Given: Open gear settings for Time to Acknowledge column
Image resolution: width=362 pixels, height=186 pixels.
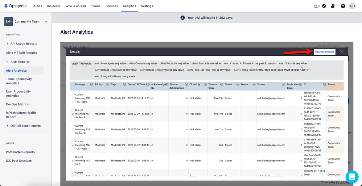Looking at the screenshot, I should 186,84.
